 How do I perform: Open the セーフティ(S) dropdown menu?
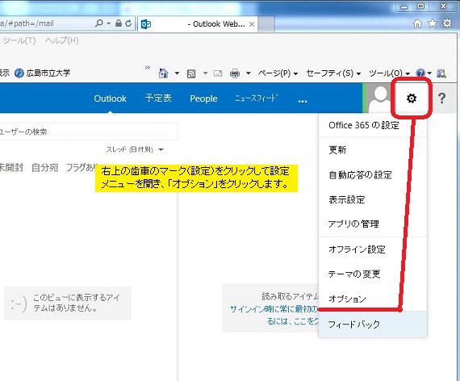[x=333, y=73]
